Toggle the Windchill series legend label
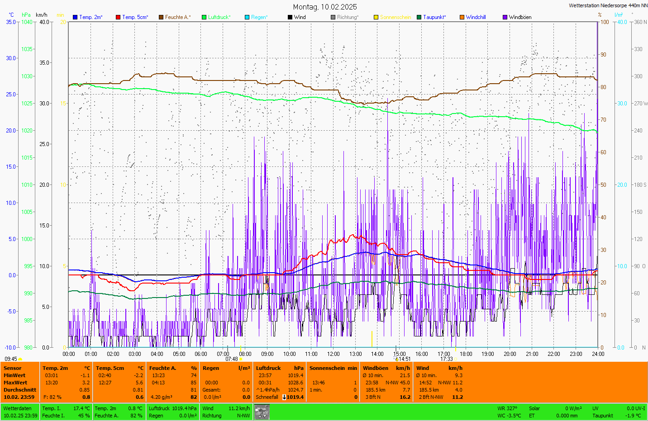This screenshot has width=648, height=421. click(x=476, y=17)
